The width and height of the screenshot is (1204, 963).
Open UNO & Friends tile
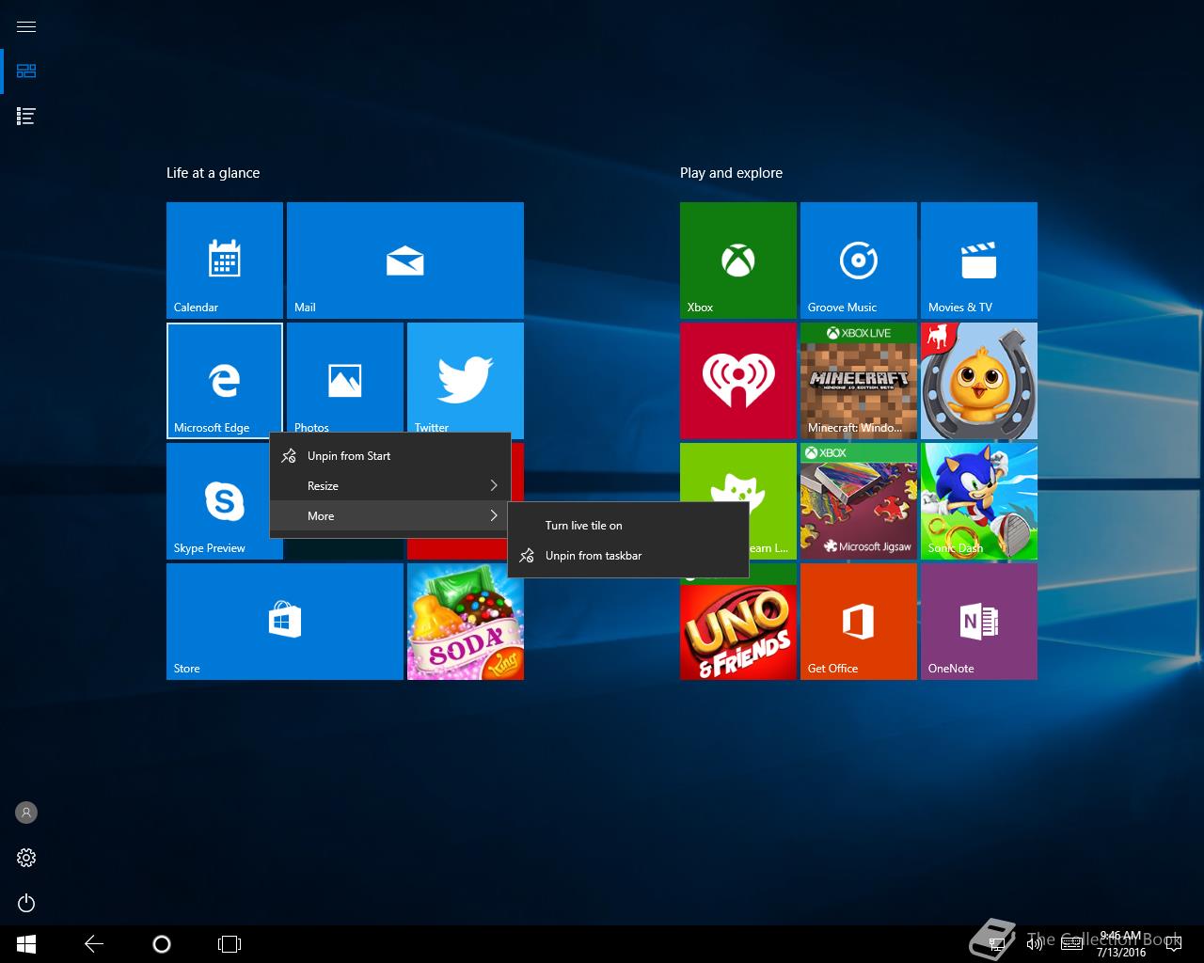738,628
